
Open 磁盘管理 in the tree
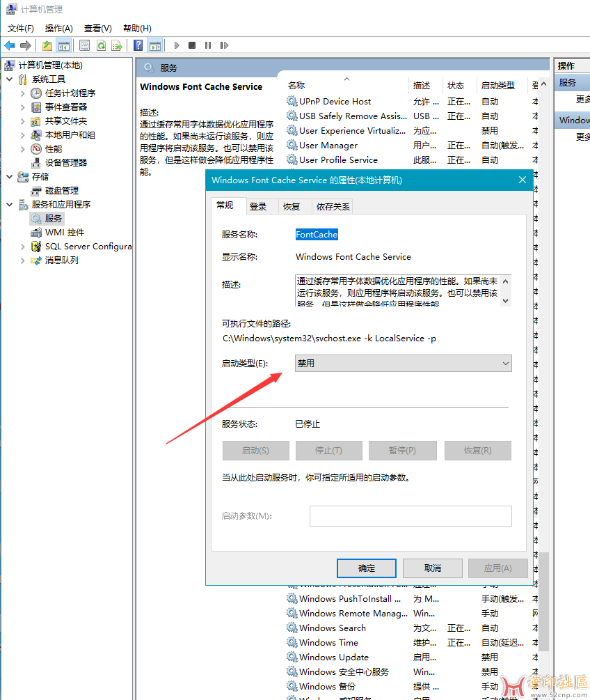61,191
